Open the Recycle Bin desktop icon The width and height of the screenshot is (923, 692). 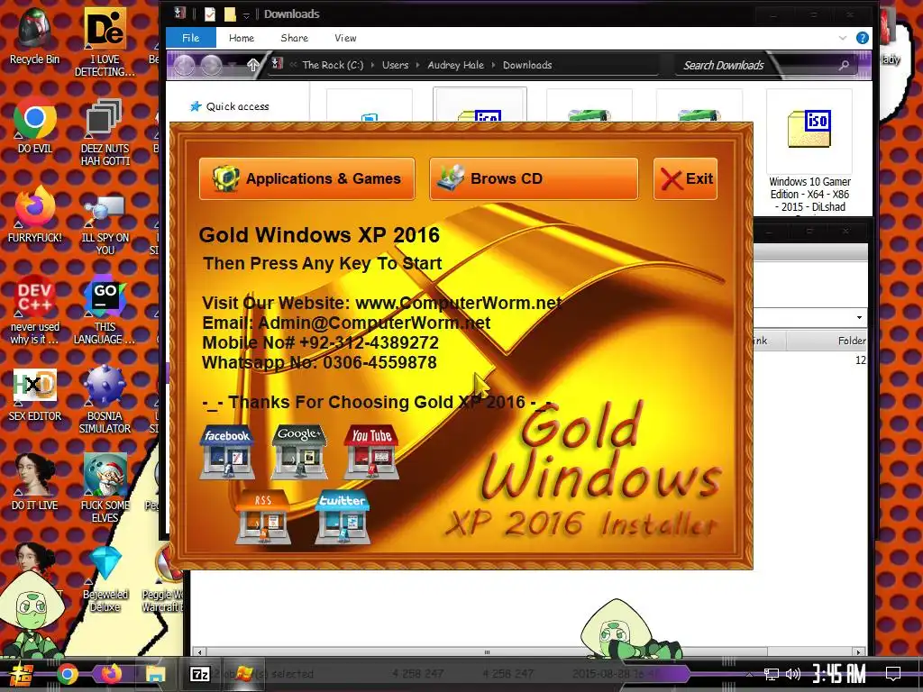pyautogui.click(x=35, y=35)
